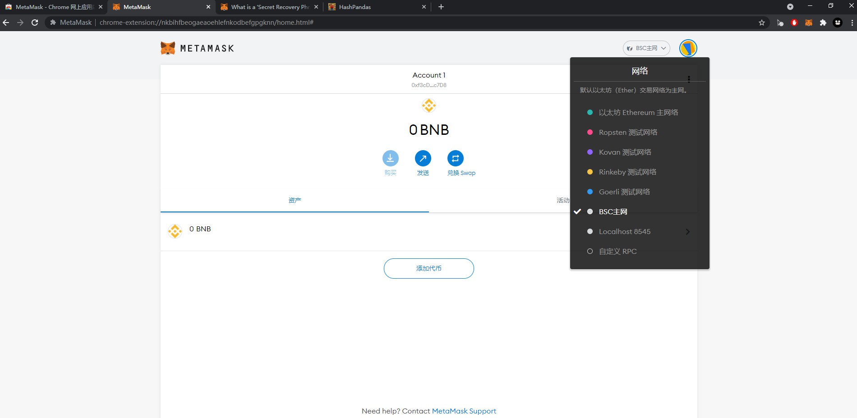The width and height of the screenshot is (857, 418).
Task: Click the Swap (兑换) icon
Action: (x=456, y=158)
